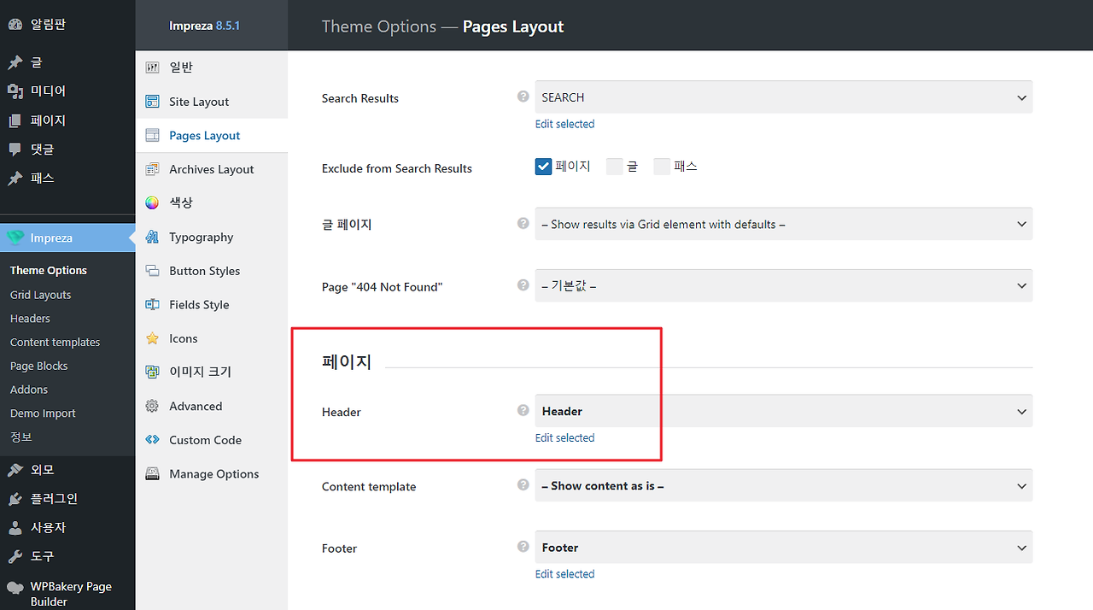Open the Content template dropdown
This screenshot has height=610, width=1093.
(784, 485)
